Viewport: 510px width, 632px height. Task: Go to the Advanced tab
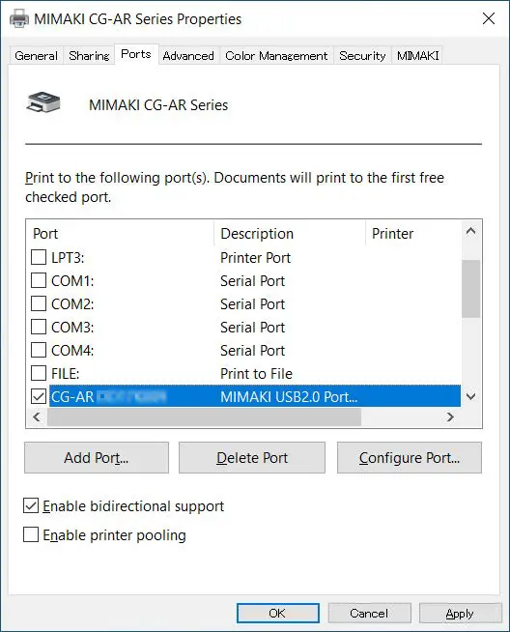pos(188,56)
